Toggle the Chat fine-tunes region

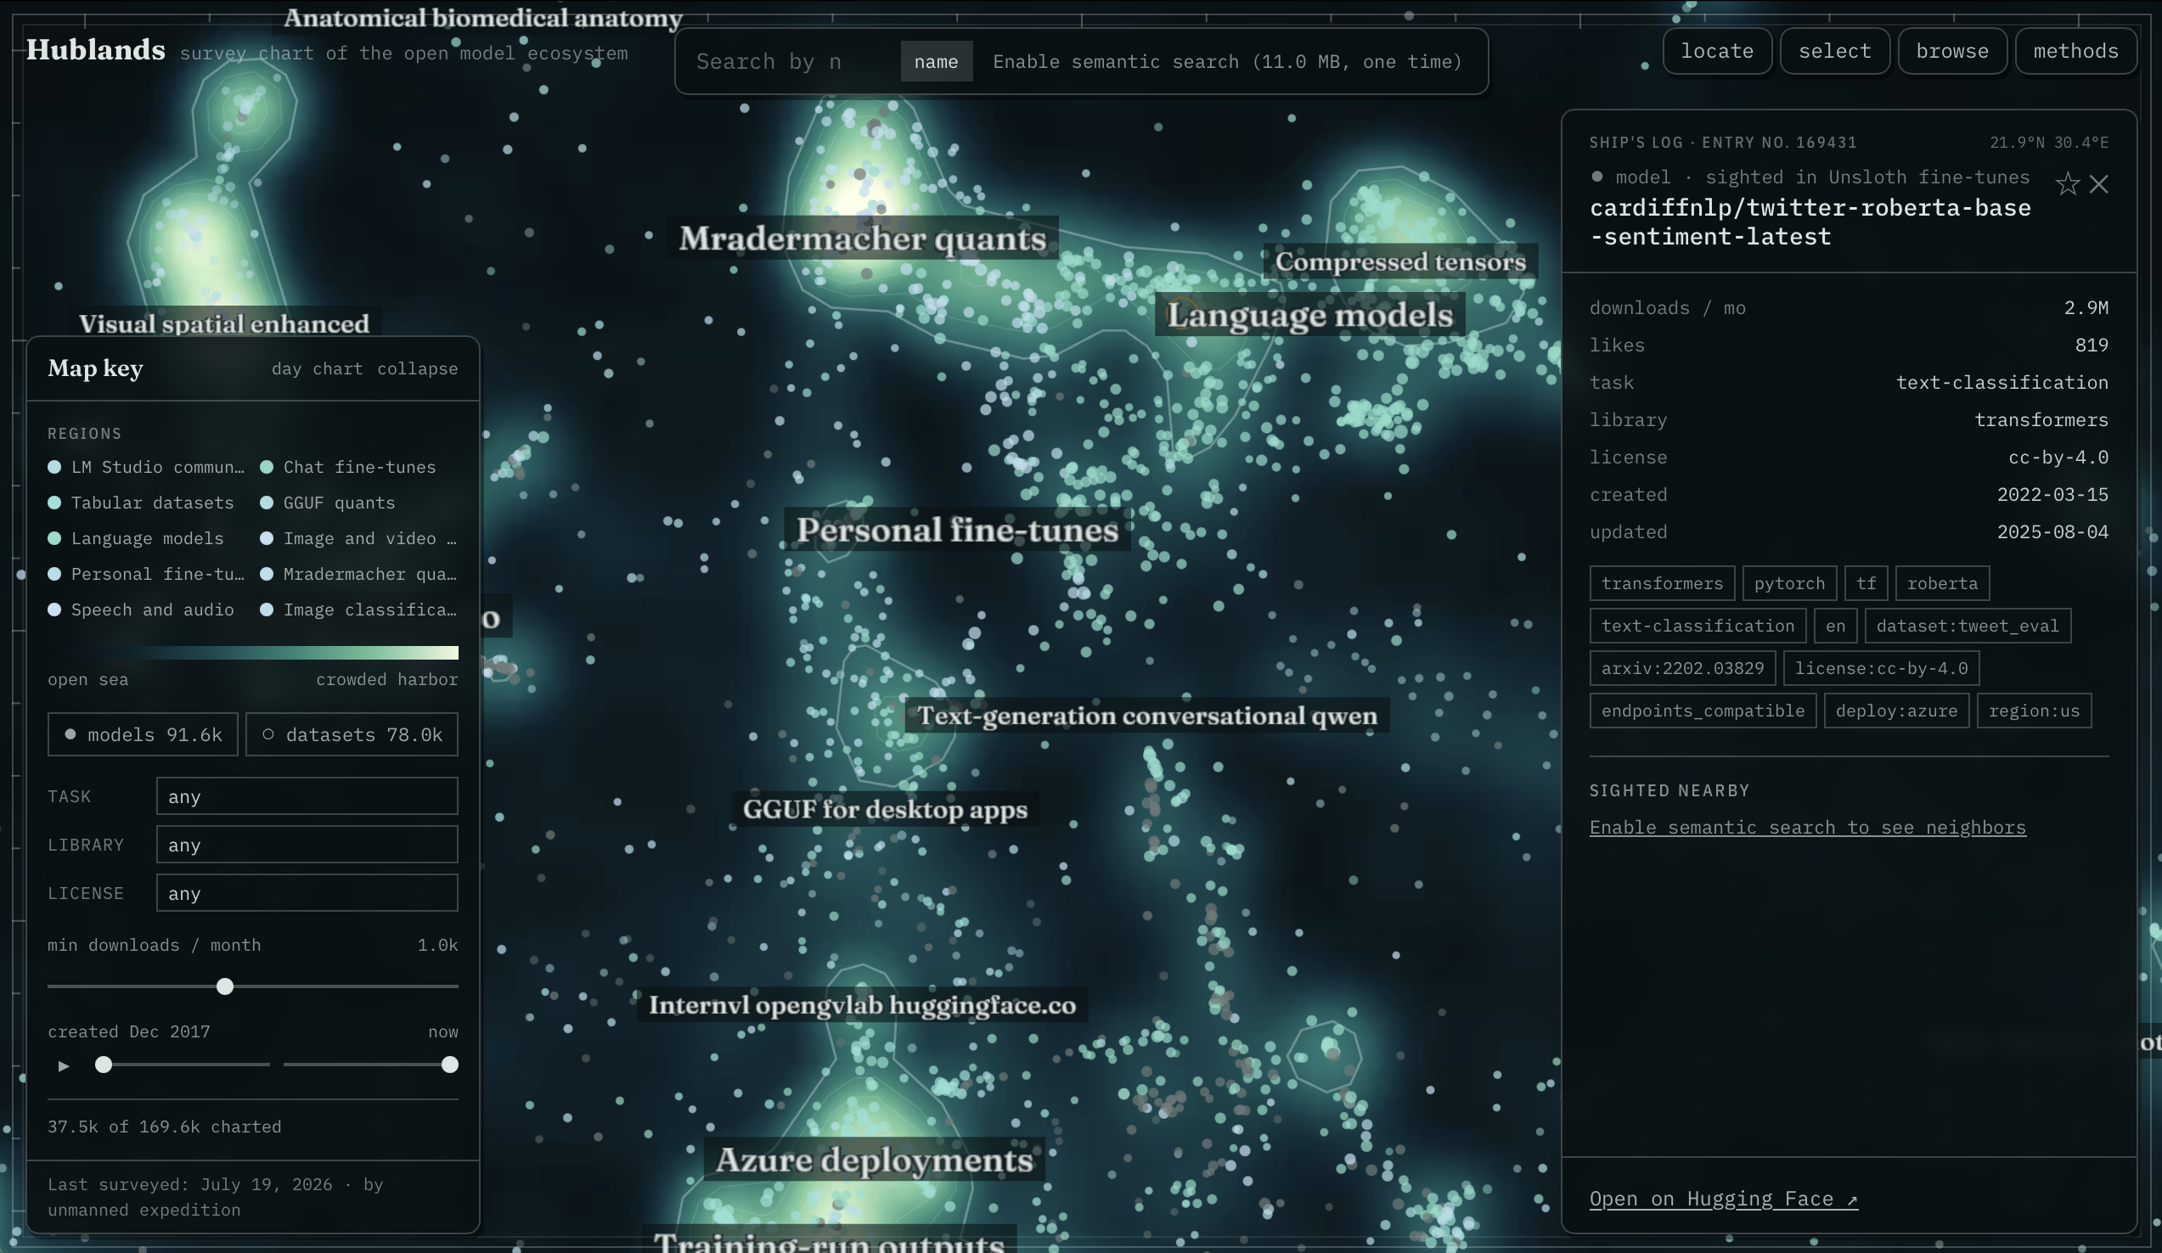click(348, 467)
